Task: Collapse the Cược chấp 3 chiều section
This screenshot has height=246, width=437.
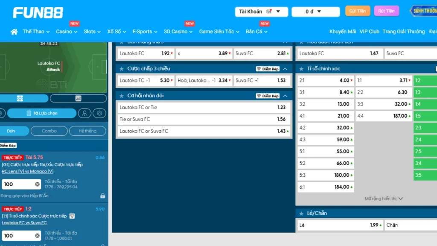Action: [x=285, y=69]
